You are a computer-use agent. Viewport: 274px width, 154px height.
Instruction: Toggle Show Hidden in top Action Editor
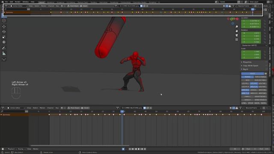click(x=227, y=6)
